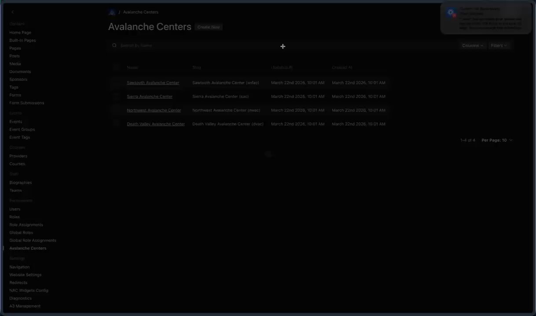Open Pages in the sidebar

pos(15,48)
